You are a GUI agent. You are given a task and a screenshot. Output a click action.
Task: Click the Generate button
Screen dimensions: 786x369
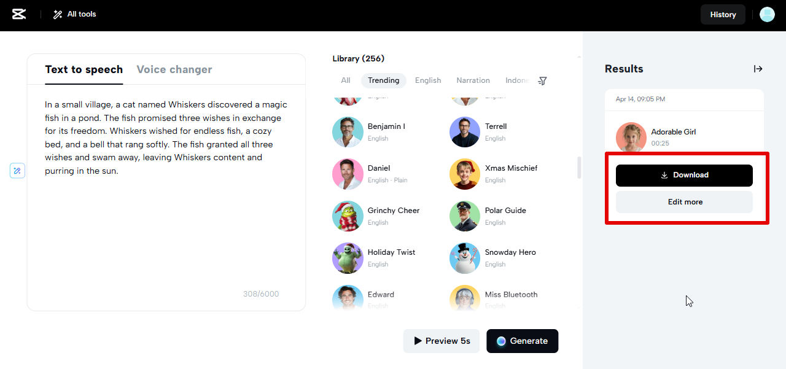(x=522, y=341)
